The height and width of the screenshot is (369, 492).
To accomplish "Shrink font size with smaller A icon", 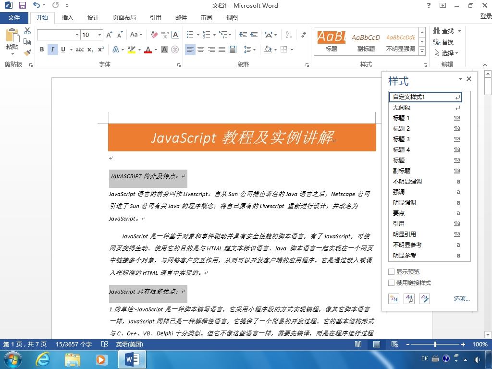I will coord(120,35).
